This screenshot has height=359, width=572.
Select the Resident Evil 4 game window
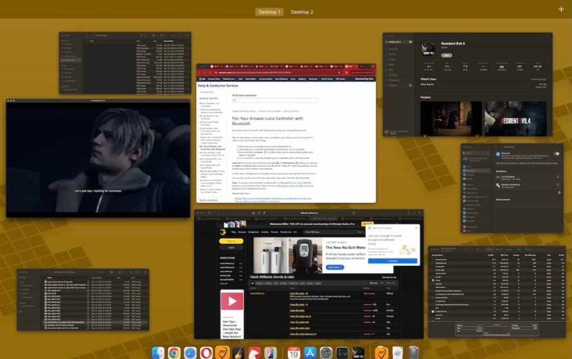98,158
